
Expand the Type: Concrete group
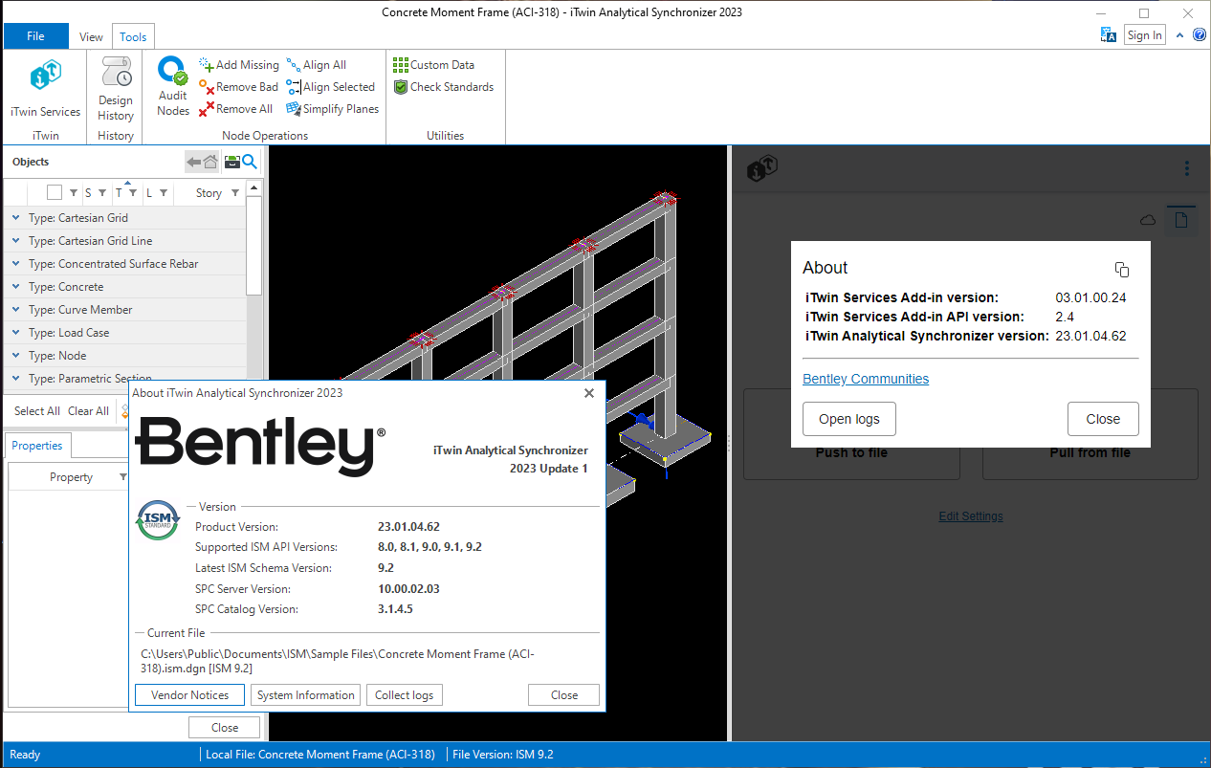tap(15, 287)
